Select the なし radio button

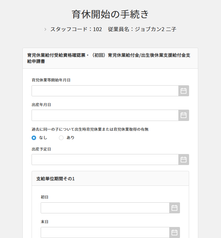[x=34, y=137]
